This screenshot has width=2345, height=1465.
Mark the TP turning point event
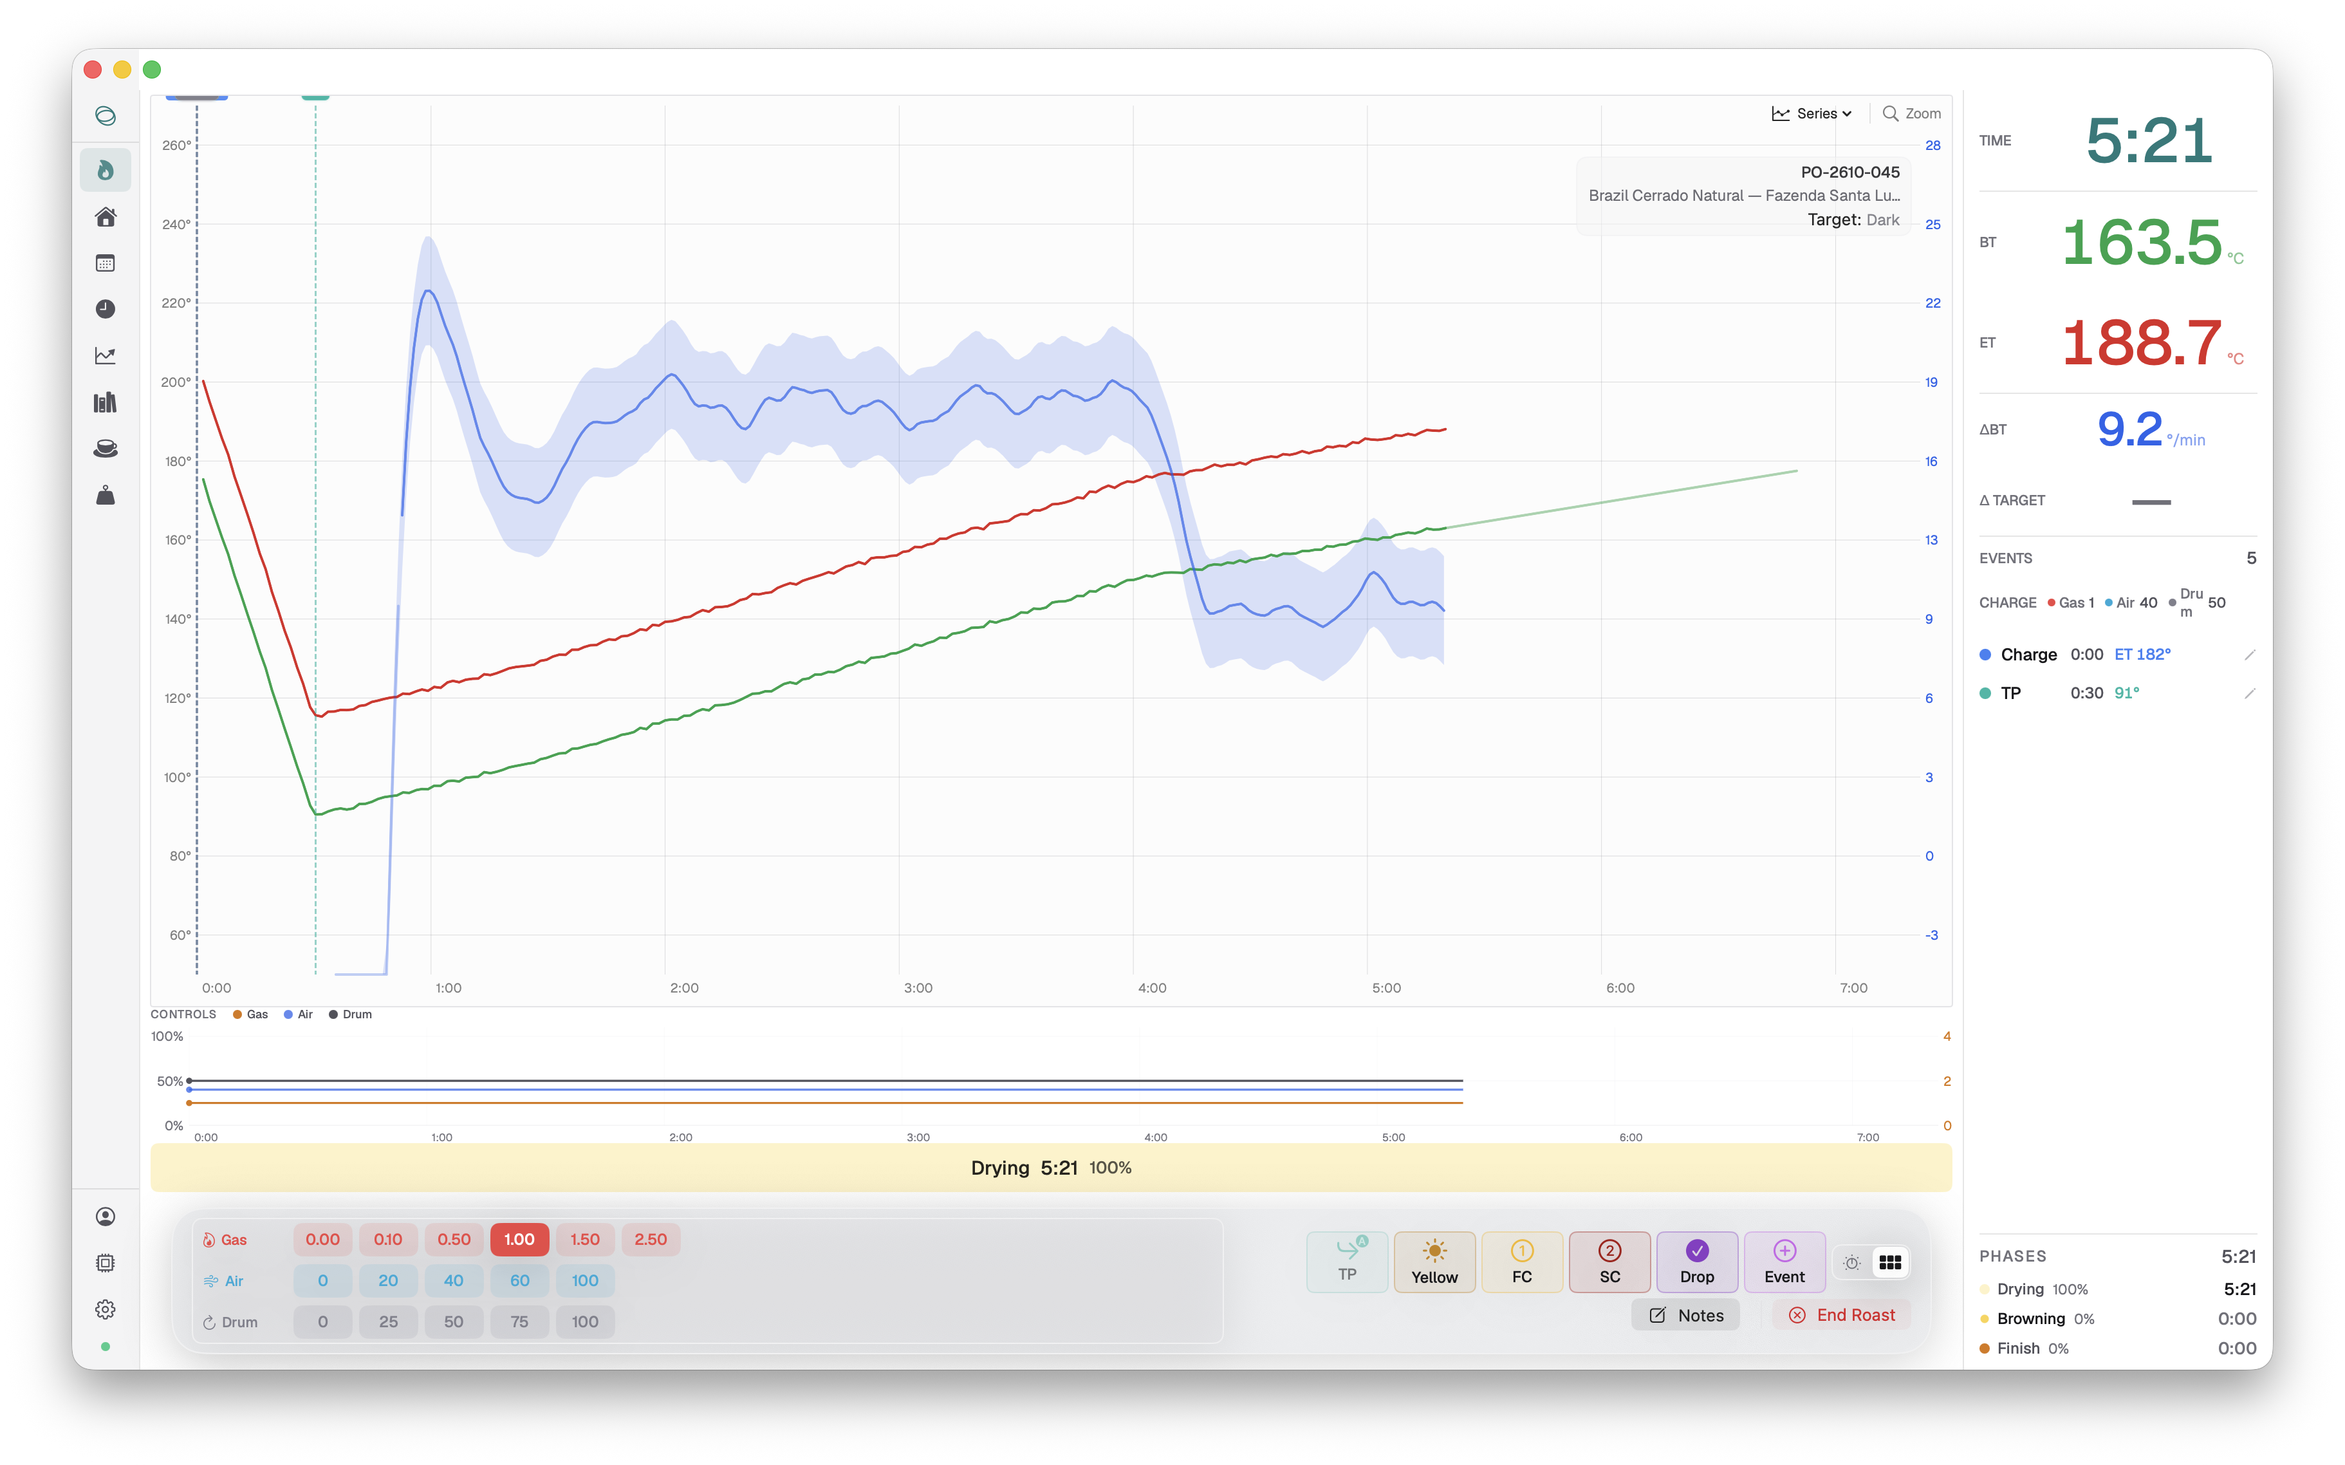1346,1262
